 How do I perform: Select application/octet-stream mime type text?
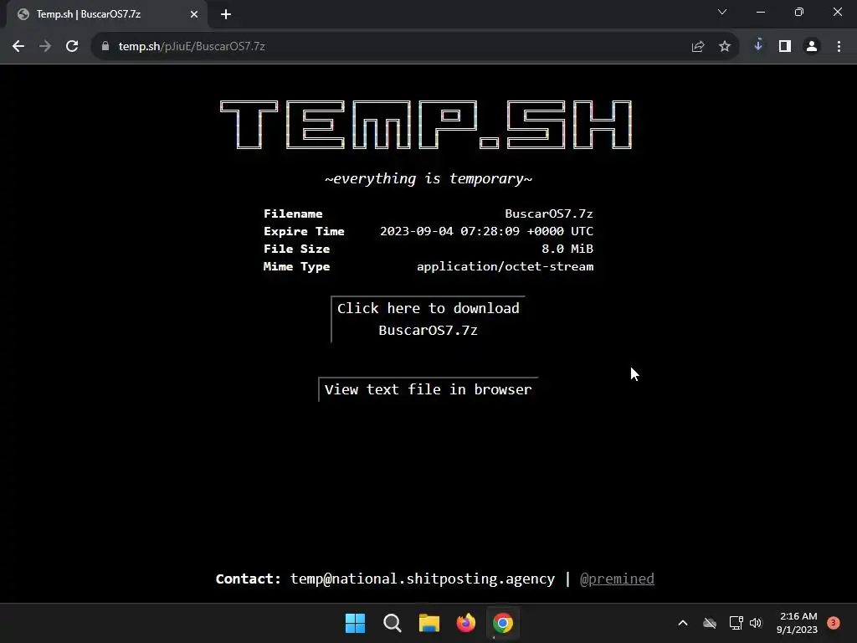coord(505,266)
